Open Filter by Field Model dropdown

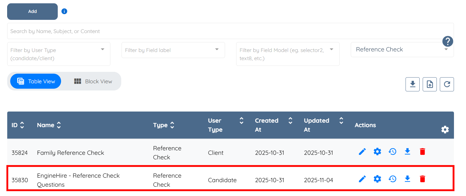coord(288,54)
